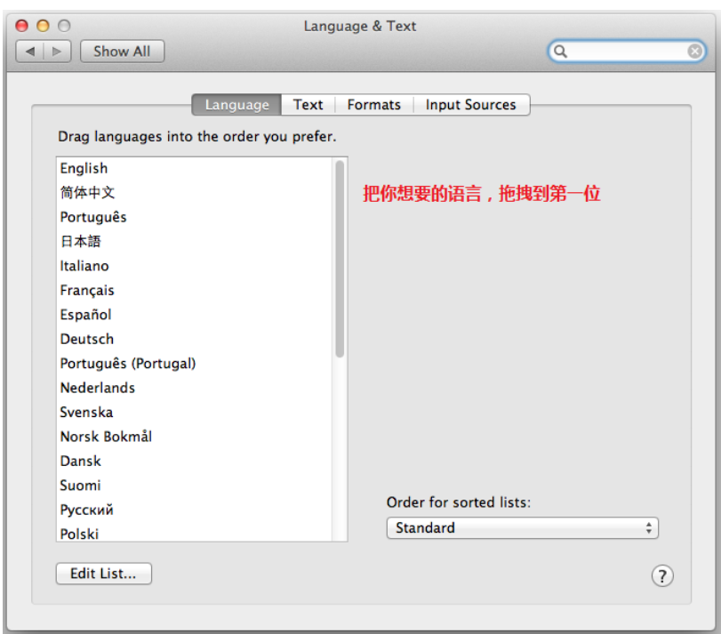Viewport: 721px width, 634px height.
Task: Select Русский in the language list
Action: pos(86,510)
